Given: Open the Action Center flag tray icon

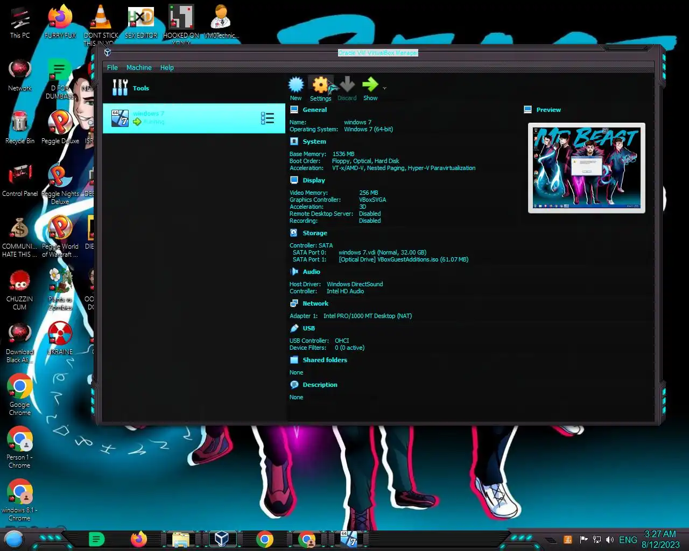Looking at the screenshot, I should 583,540.
